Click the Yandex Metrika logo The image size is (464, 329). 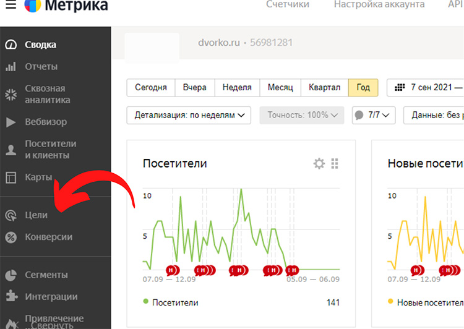[x=66, y=6]
